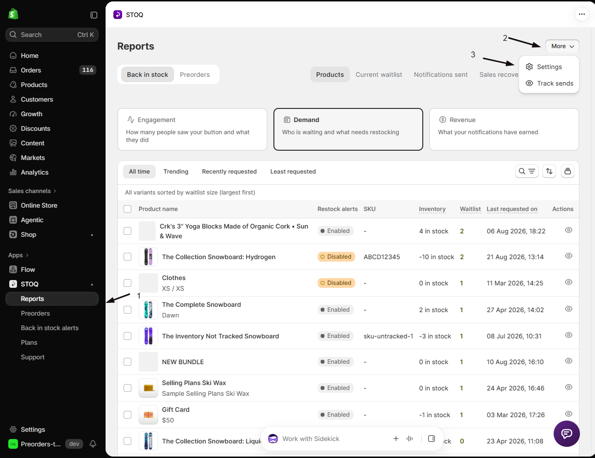Viewport: 595px width, 458px height.
Task: Tick checkbox for Crk's 3" Yoga Blocks row
Action: (x=127, y=231)
